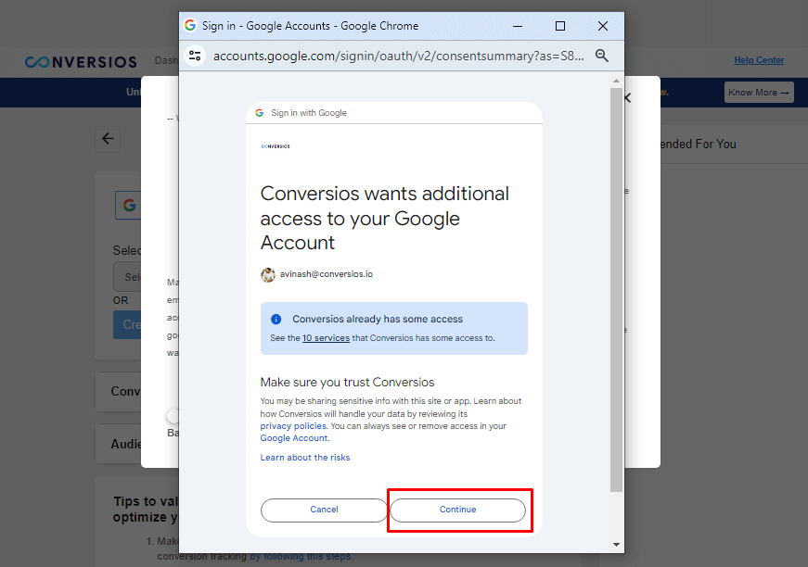Image resolution: width=808 pixels, height=567 pixels.
Task: Close the background modal with X icon
Action: point(628,98)
